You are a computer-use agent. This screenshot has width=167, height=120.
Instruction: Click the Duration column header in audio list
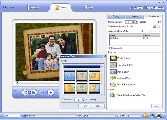click(x=149, y=35)
